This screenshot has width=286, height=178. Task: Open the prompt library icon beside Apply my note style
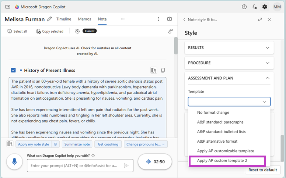pos(10,144)
